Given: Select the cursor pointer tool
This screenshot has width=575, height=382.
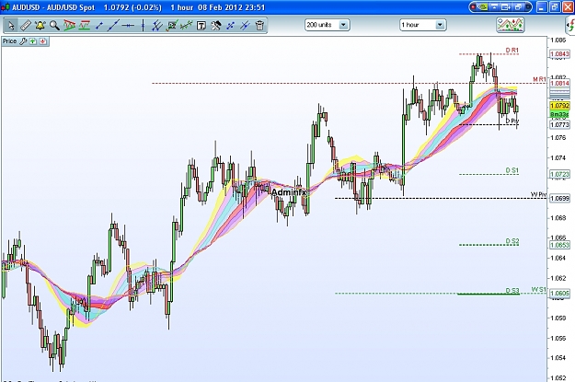Looking at the screenshot, I should [x=11, y=26].
